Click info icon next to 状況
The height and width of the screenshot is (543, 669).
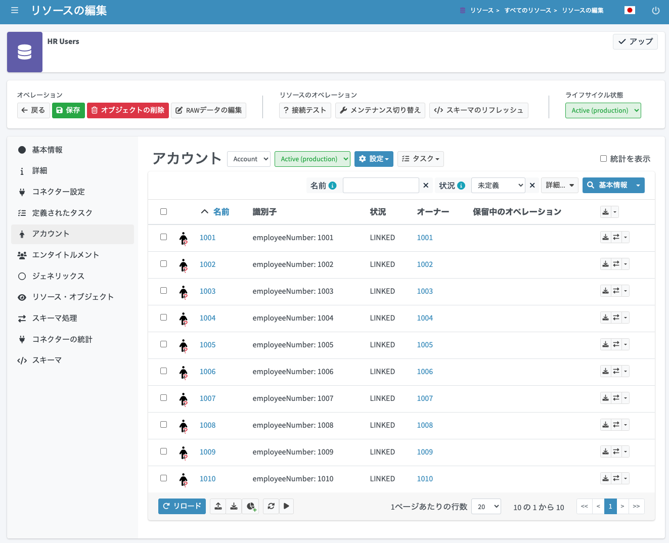[461, 186]
